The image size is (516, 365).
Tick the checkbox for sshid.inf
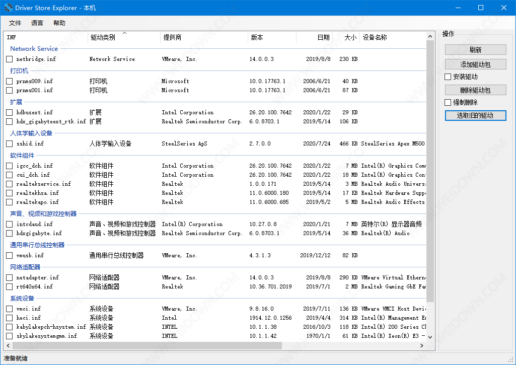pos(10,143)
